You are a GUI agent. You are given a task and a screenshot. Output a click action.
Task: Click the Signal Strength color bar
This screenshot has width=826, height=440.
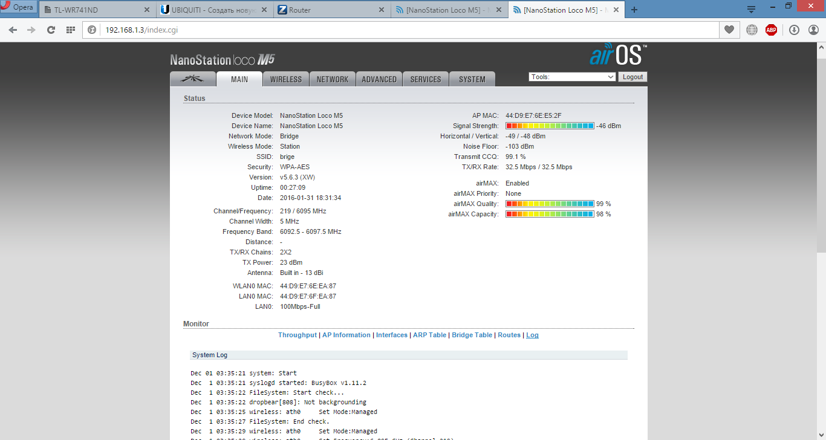549,126
